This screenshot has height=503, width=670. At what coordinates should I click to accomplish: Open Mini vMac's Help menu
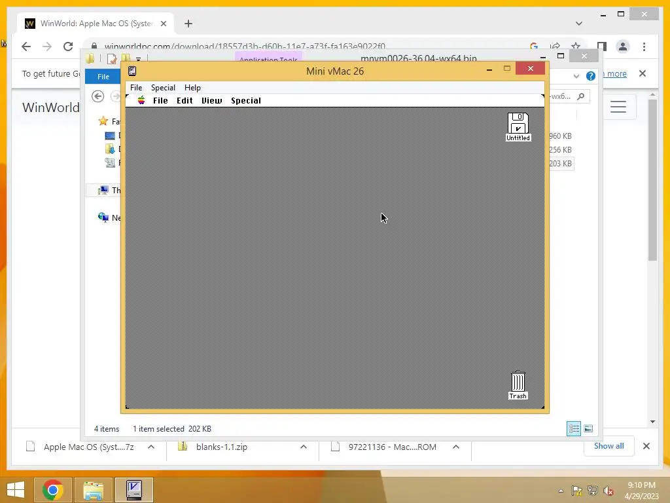(x=192, y=87)
